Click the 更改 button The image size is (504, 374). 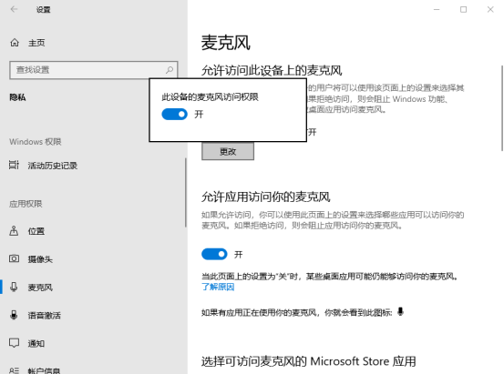coord(228,151)
